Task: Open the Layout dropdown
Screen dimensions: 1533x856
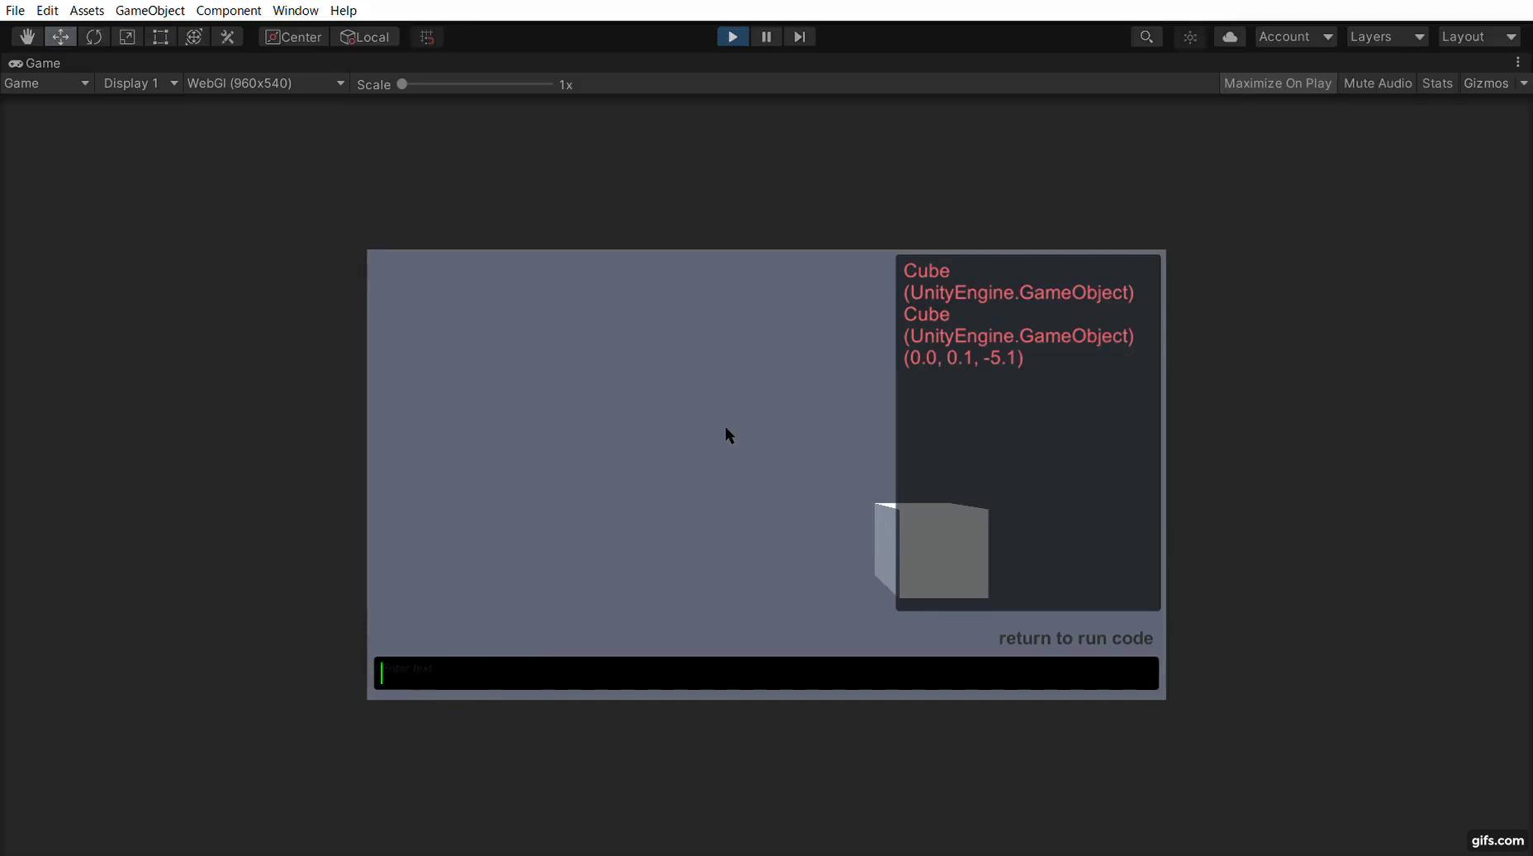Action: pyautogui.click(x=1479, y=36)
